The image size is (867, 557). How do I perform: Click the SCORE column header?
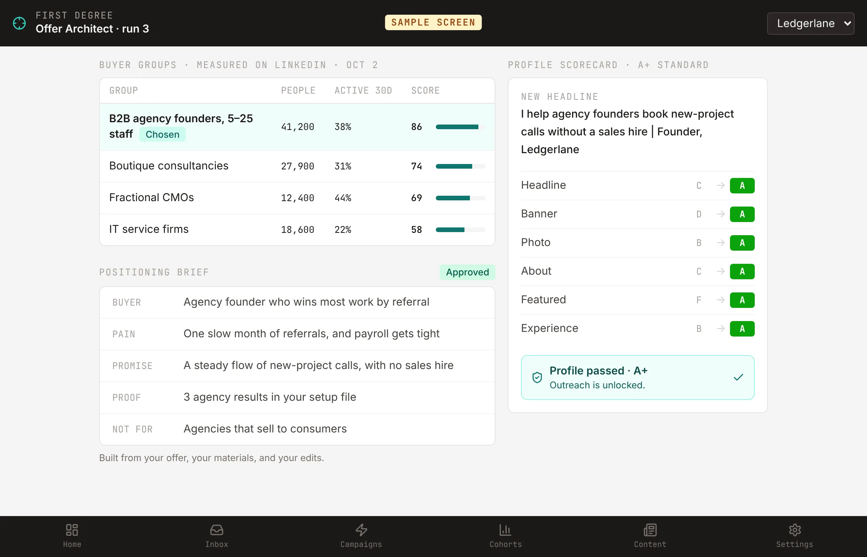[425, 91]
